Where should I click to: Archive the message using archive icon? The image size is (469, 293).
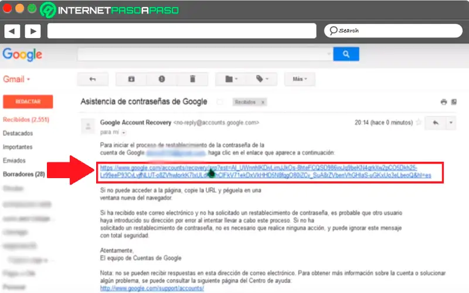click(x=131, y=79)
